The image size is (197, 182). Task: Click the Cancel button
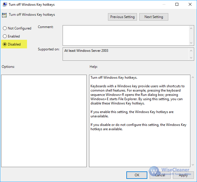160,175
